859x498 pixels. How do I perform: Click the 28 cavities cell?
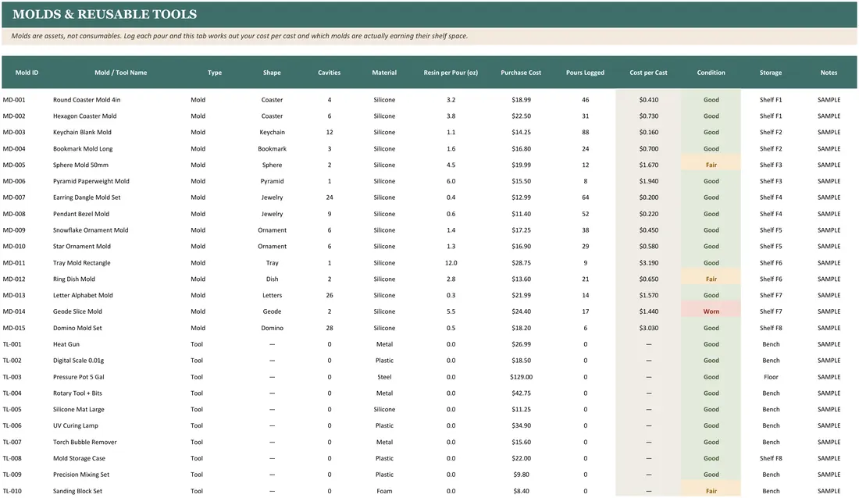(330, 328)
